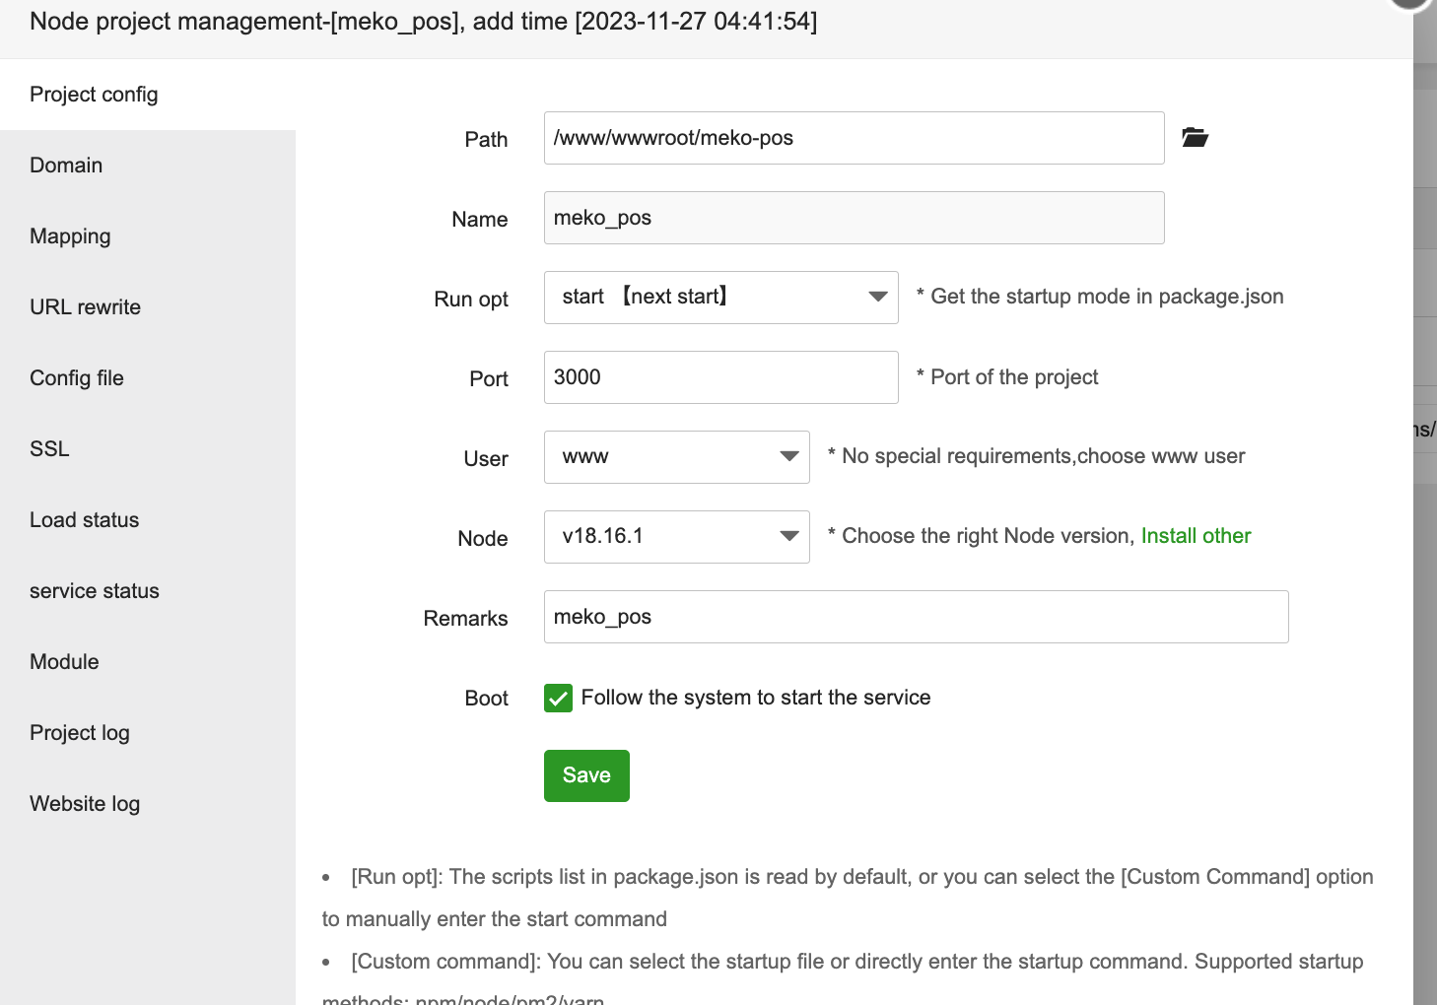
Task: Toggle the Boot follow-system checkbox
Action: coord(558,699)
